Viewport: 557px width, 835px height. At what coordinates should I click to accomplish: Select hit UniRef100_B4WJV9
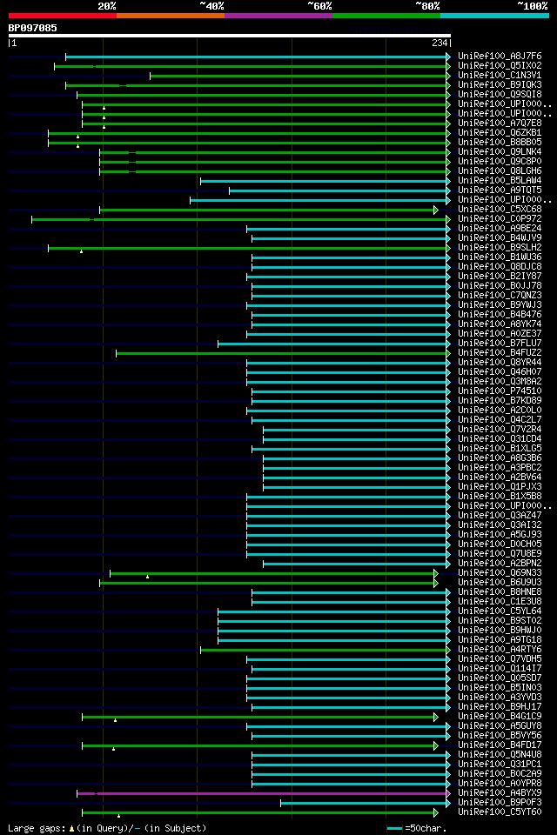pyautogui.click(x=500, y=238)
